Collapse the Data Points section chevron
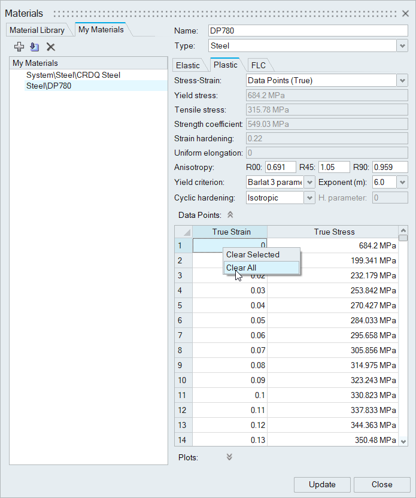Viewport: 416px width, 498px height. 230,215
